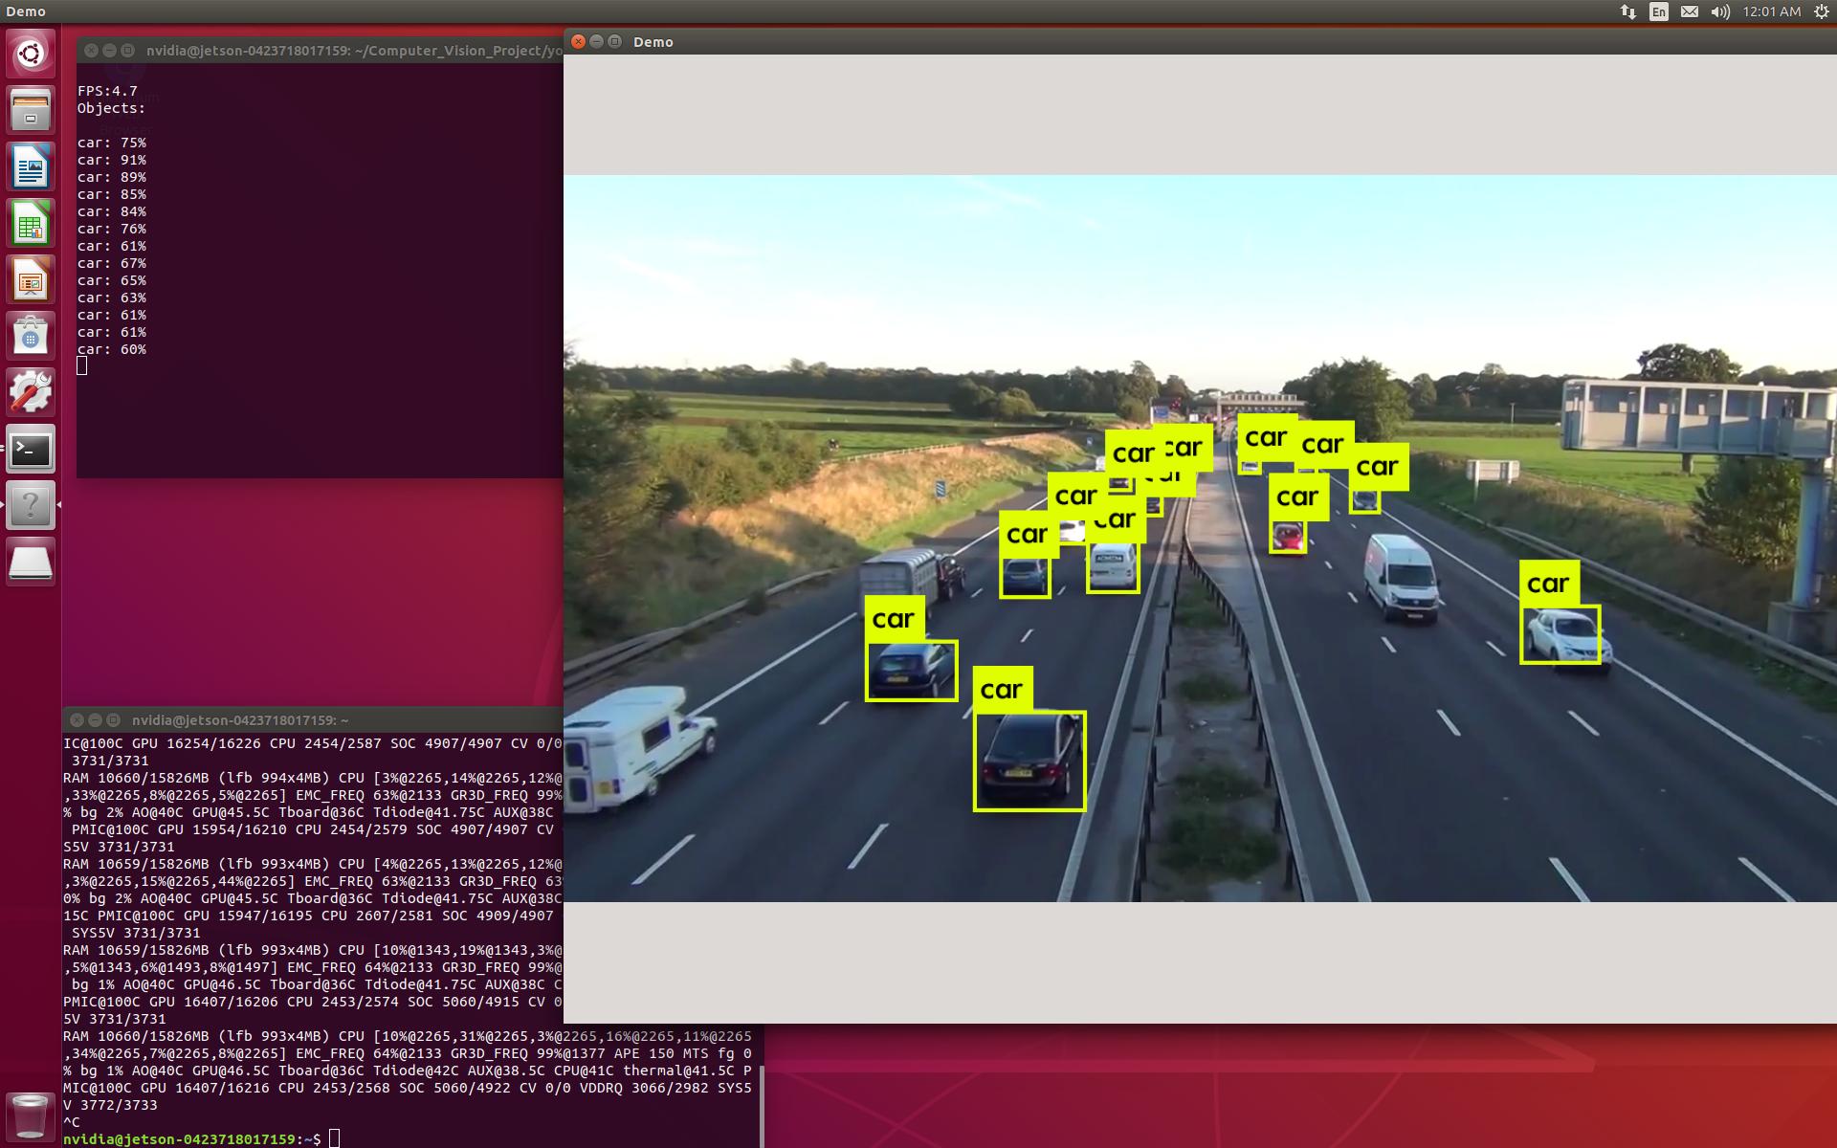1837x1148 pixels.
Task: Open the sound volume indicator
Action: tap(1719, 11)
